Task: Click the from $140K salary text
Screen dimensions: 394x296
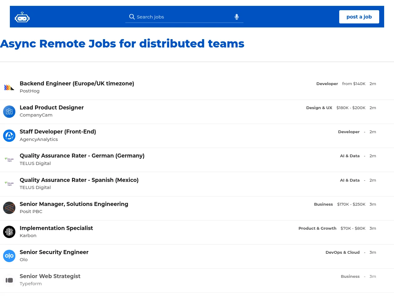Action: coord(354,84)
